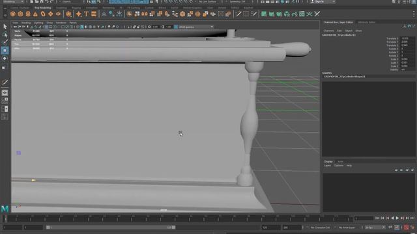Click the SVG shelf icon
The image size is (417, 234).
point(94,14)
